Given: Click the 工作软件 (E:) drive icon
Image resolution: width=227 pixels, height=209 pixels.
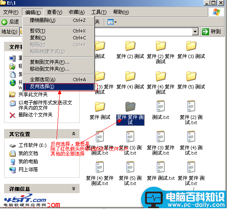Looking at the screenshot, I should click(x=13, y=146).
